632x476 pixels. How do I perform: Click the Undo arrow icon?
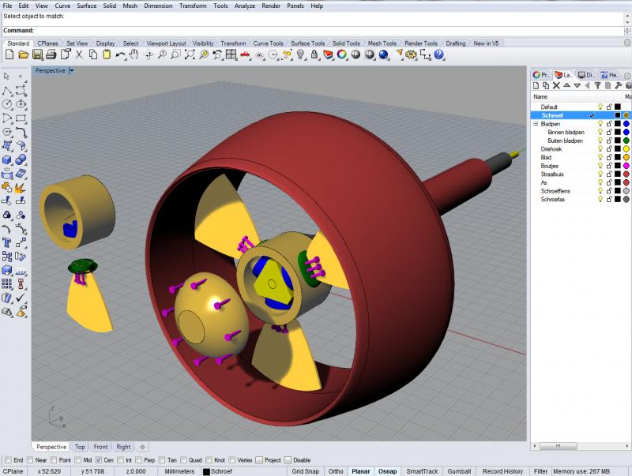[120, 54]
